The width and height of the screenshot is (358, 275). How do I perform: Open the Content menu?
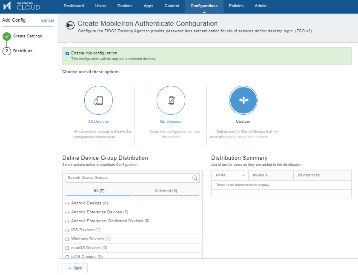[172, 6]
